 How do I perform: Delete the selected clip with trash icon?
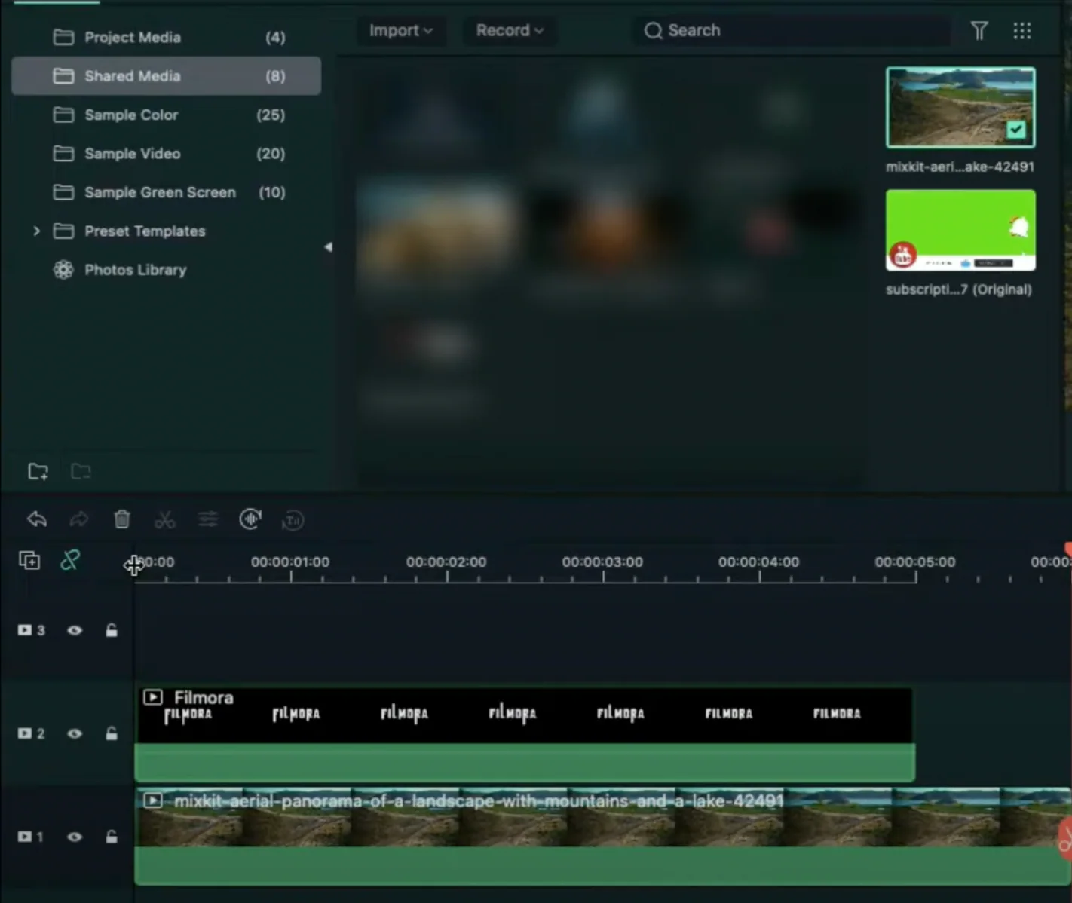pyautogui.click(x=122, y=519)
